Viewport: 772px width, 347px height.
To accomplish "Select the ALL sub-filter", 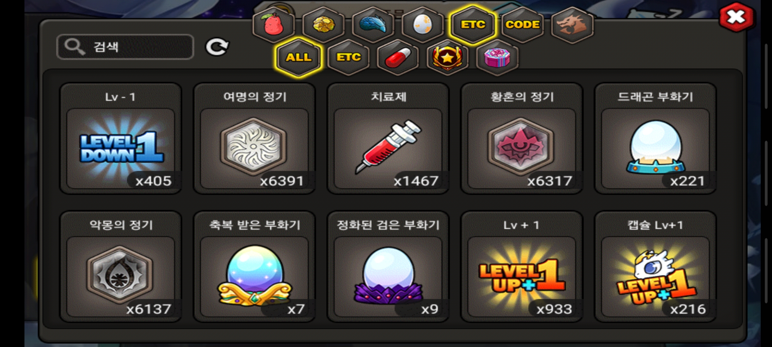I will 299,57.
